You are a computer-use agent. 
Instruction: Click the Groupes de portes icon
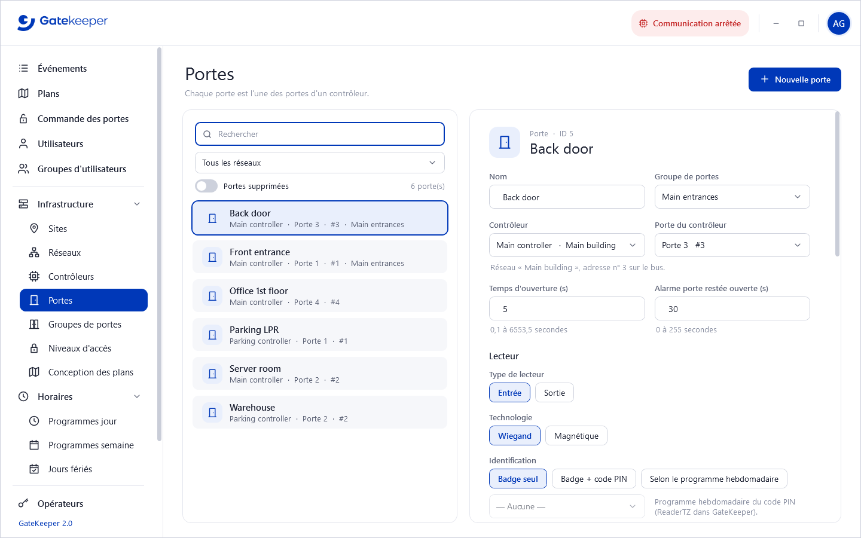(x=34, y=324)
